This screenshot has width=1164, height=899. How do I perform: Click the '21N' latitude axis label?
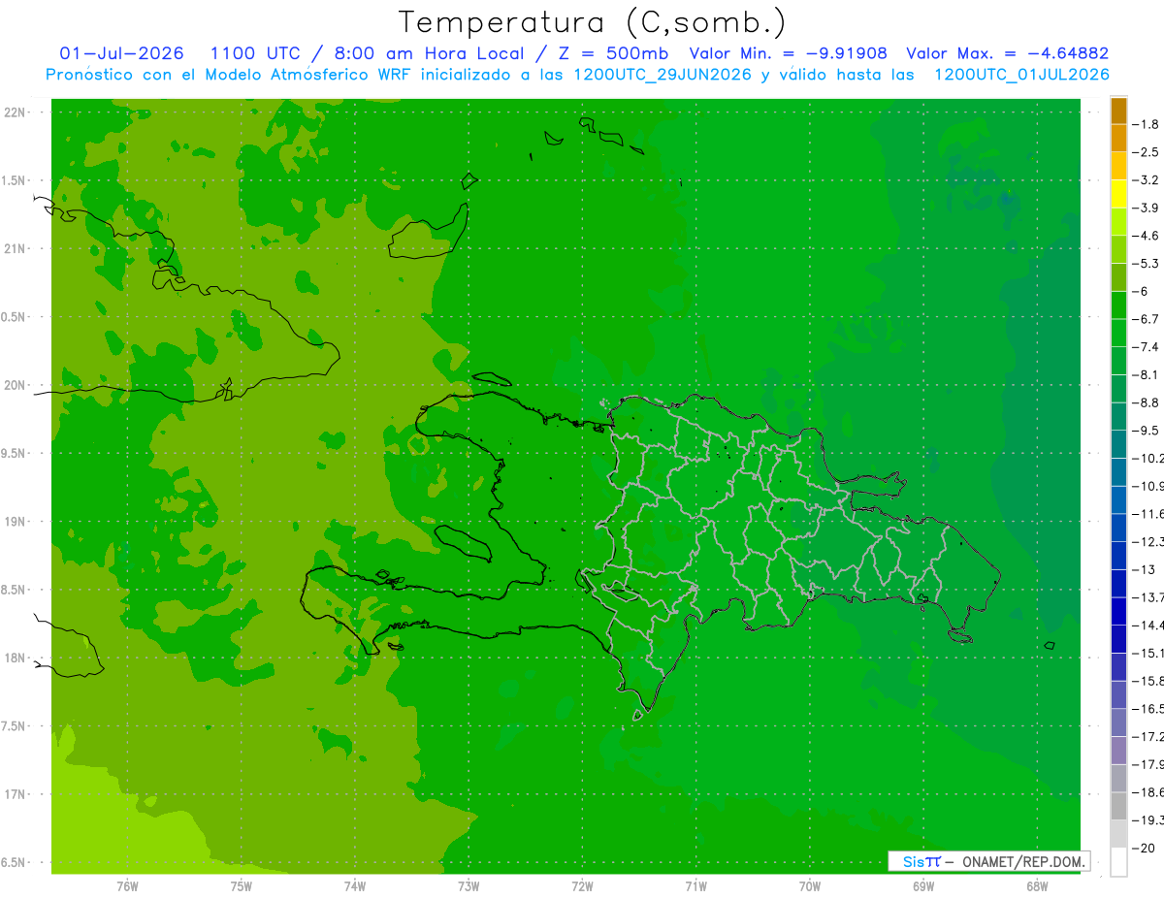tap(16, 249)
